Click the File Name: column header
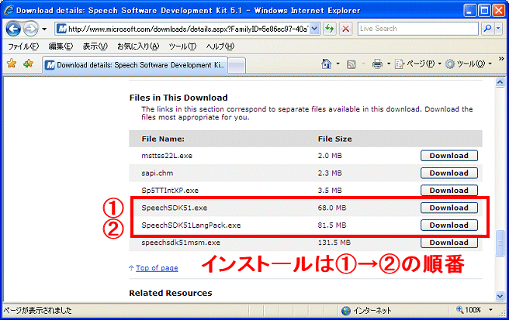Image resolution: width=509 pixels, height=320 pixels. (163, 139)
